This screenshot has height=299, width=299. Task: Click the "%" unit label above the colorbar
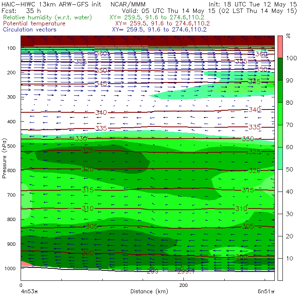click(x=288, y=36)
